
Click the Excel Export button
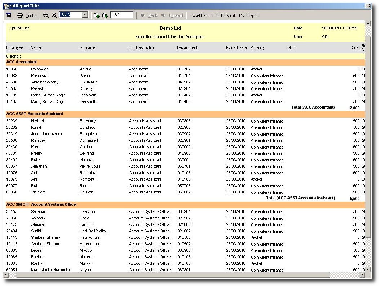(201, 15)
